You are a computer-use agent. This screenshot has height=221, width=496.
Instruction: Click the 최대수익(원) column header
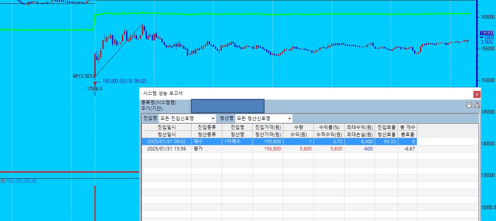tap(359, 127)
